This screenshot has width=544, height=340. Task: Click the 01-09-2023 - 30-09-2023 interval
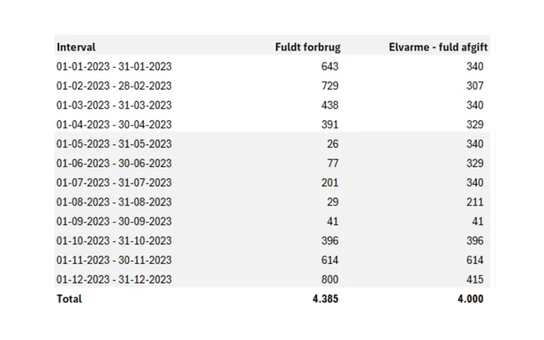tap(114, 222)
